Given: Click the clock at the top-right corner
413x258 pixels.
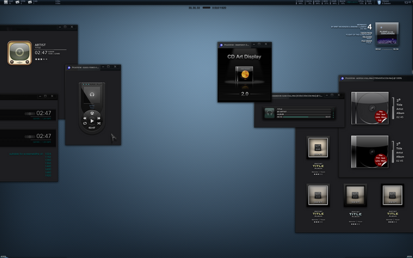Looking at the screenshot, I should pyautogui.click(x=408, y=3).
